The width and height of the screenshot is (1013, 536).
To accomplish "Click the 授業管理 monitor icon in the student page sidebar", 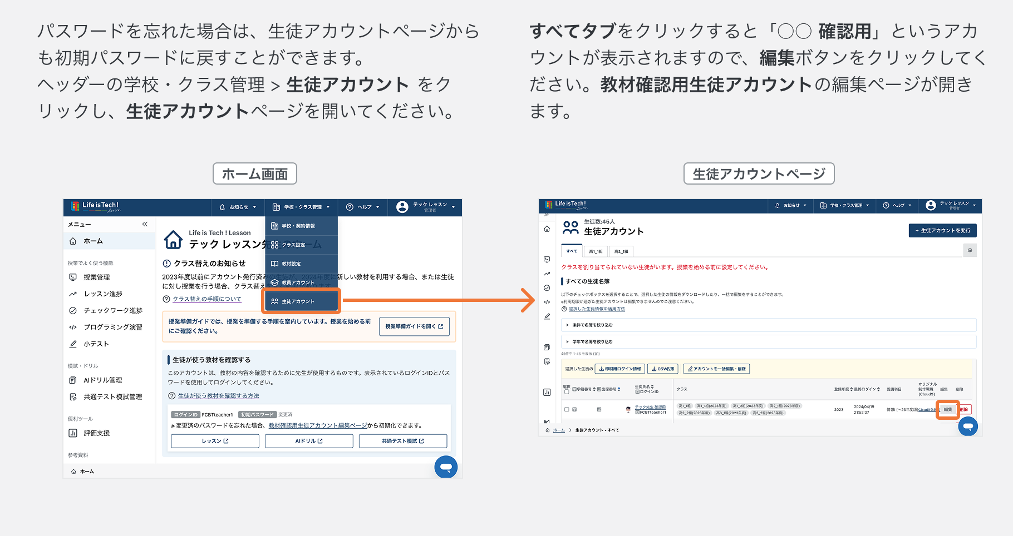I will click(547, 259).
